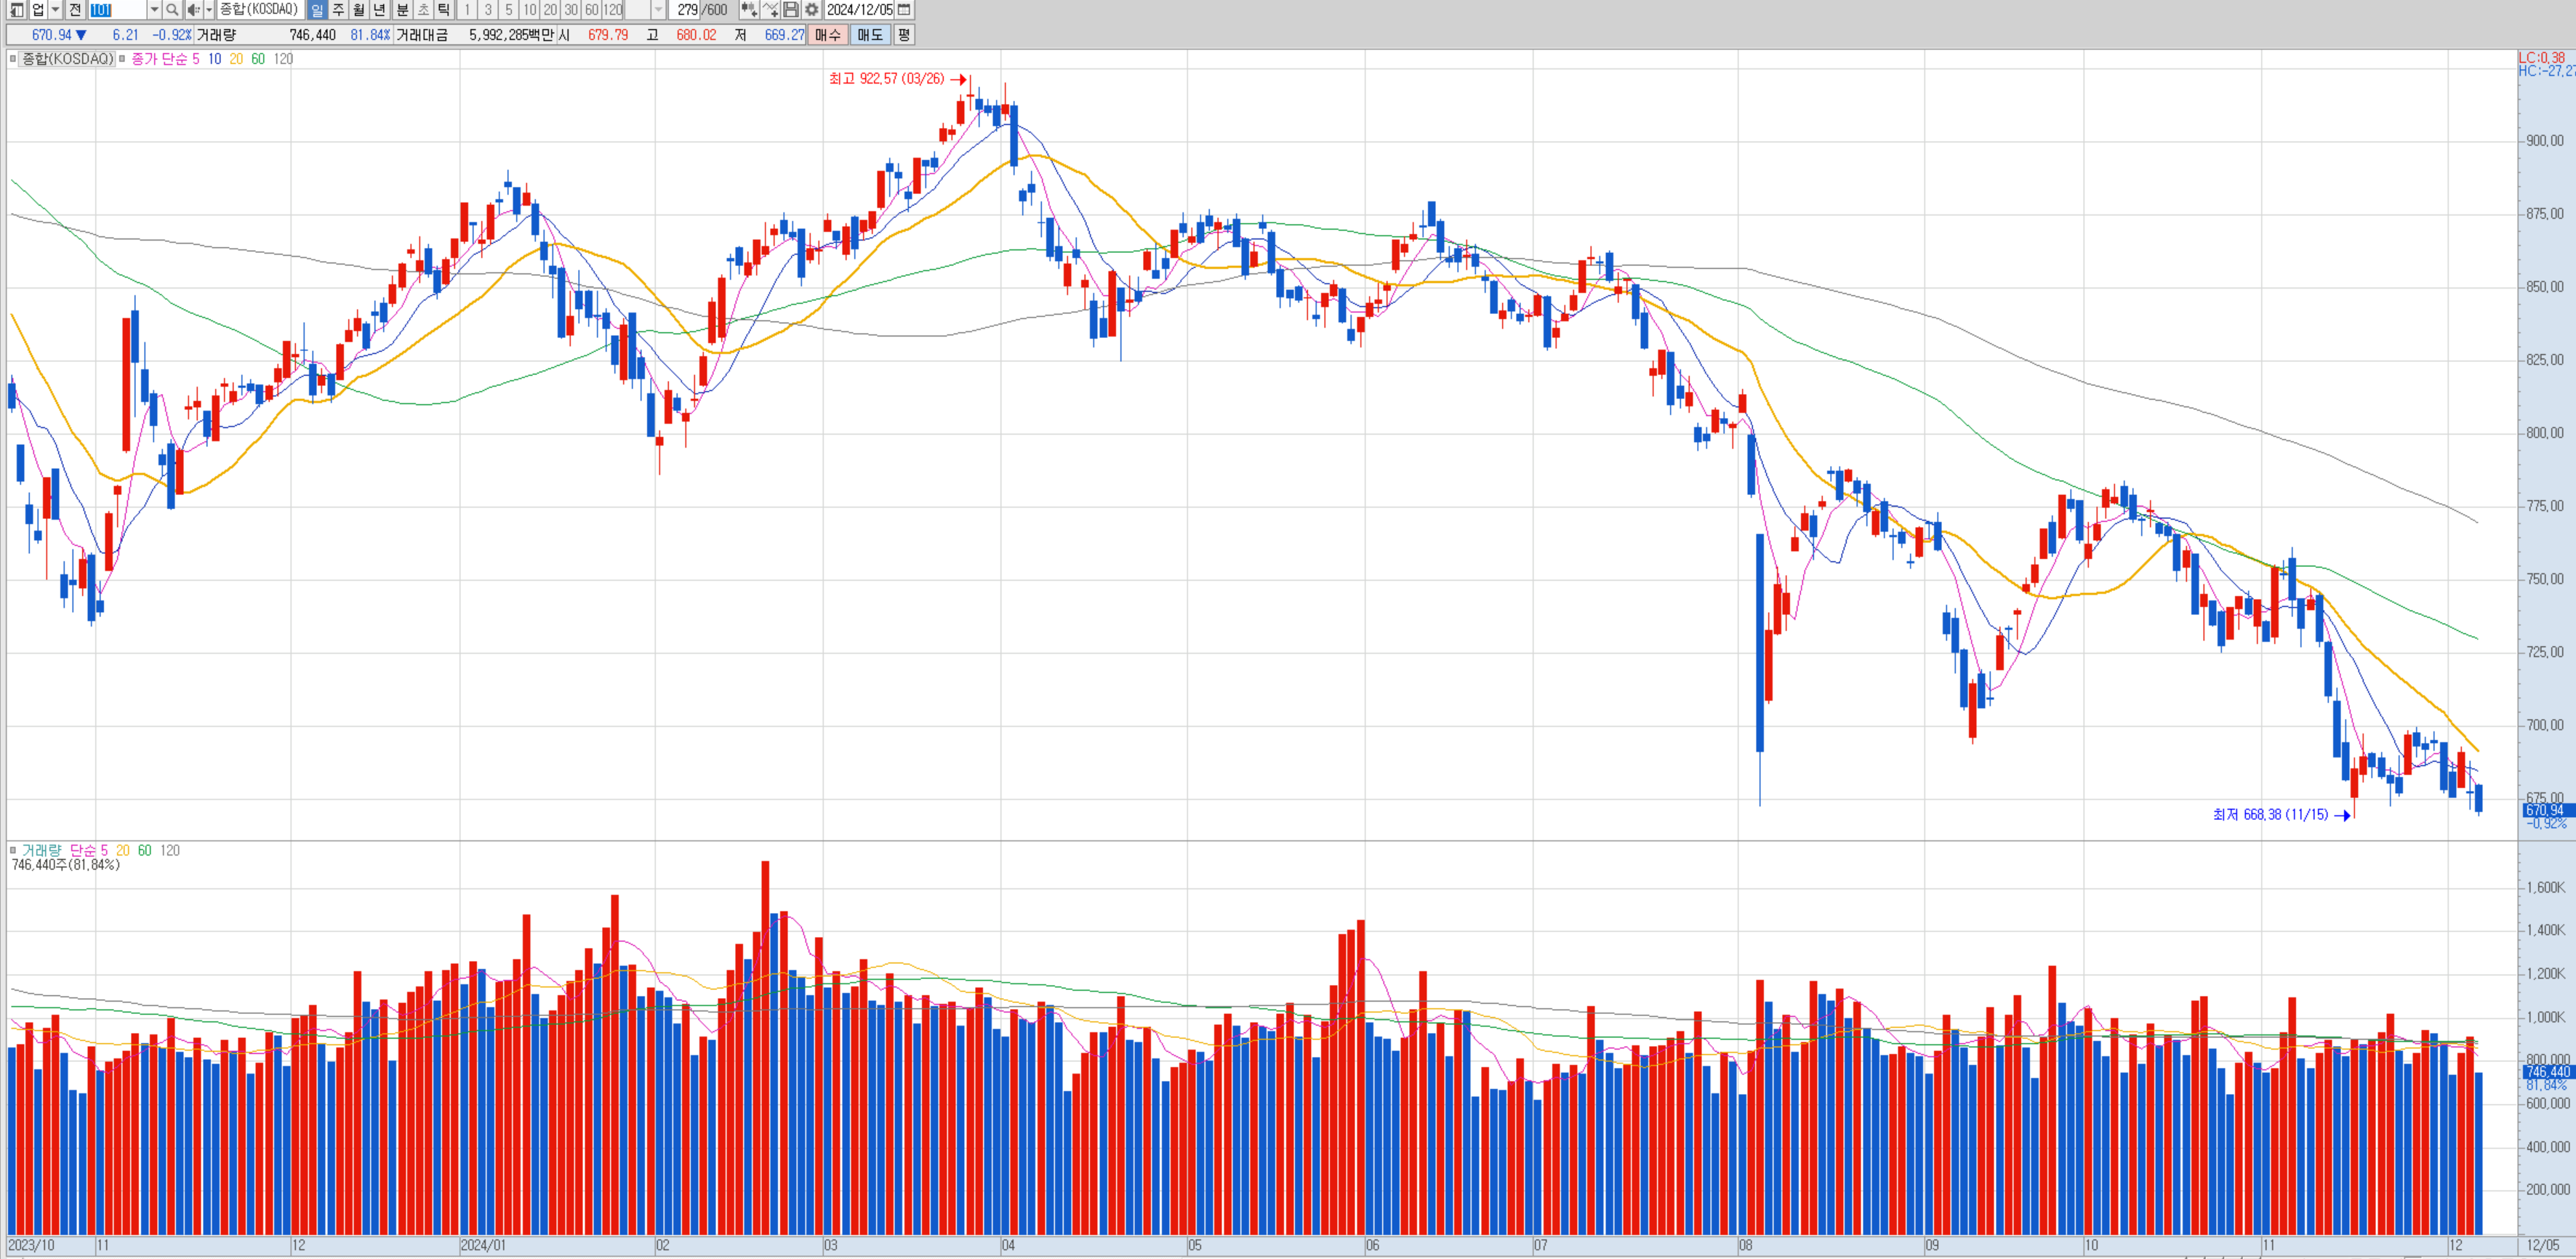Open the calendar date picker icon
Image resolution: width=2576 pixels, height=1259 pixels.
coord(904,10)
